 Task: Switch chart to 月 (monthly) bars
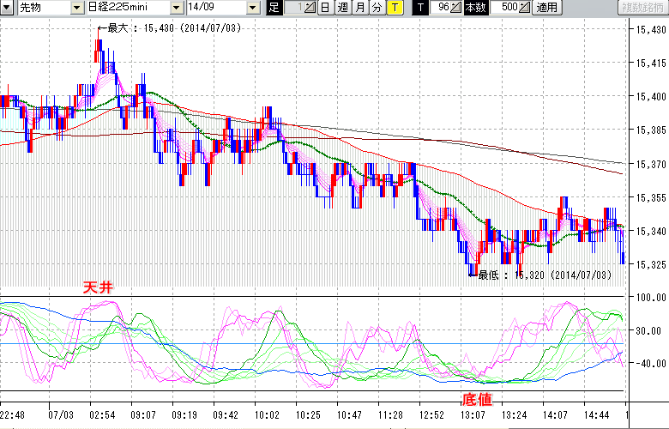(359, 8)
